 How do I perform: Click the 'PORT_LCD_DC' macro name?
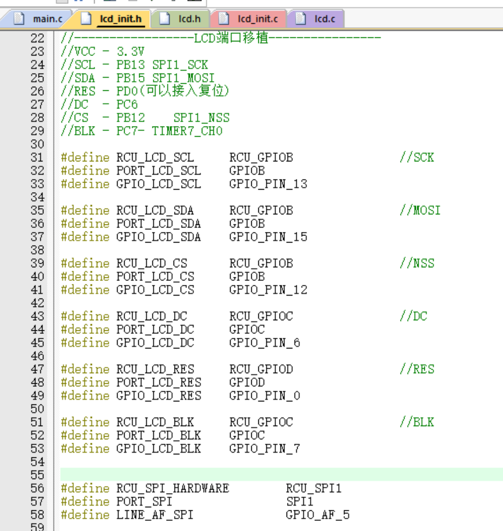(x=155, y=329)
